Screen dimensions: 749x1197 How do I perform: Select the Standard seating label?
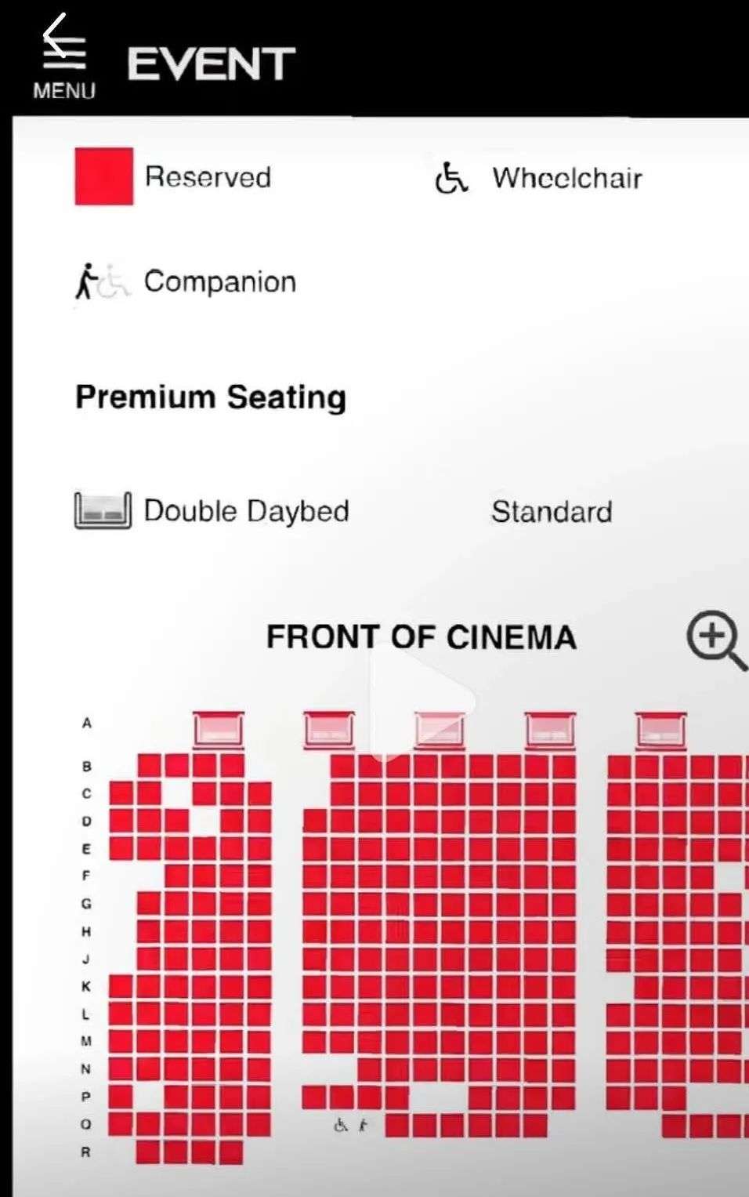pos(552,512)
